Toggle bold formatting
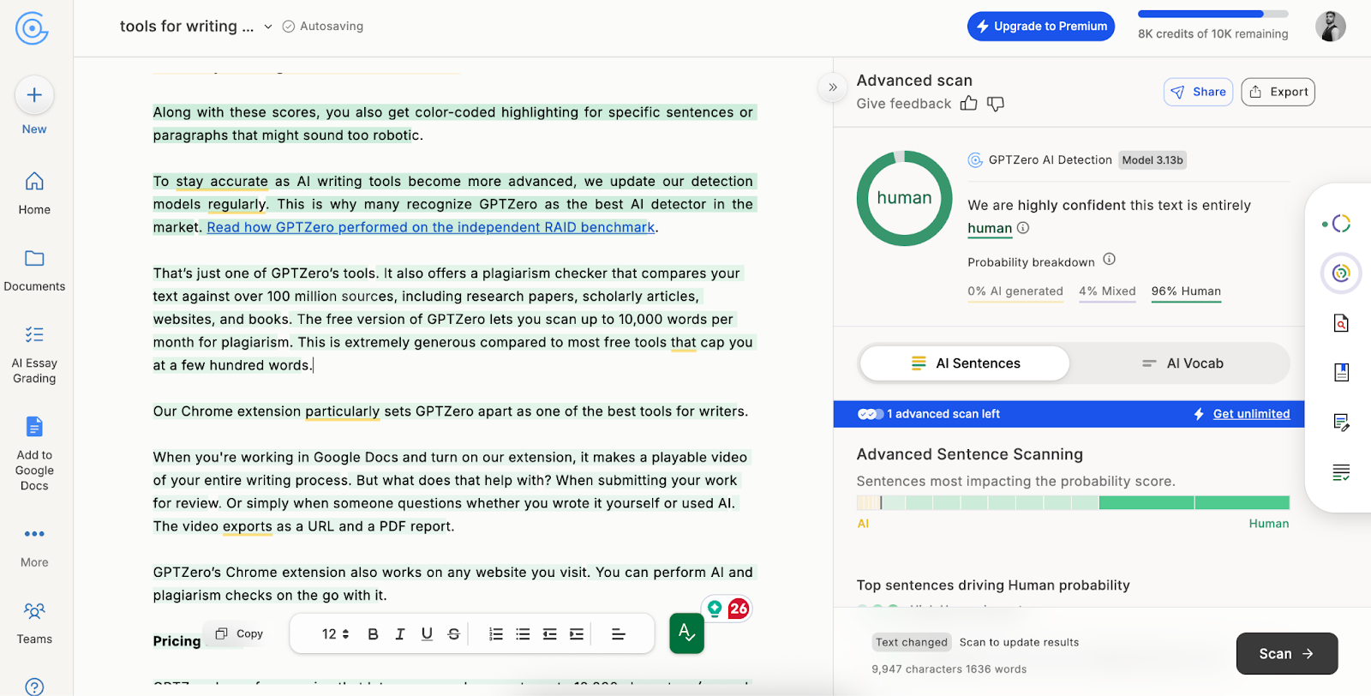1371x696 pixels. tap(373, 634)
